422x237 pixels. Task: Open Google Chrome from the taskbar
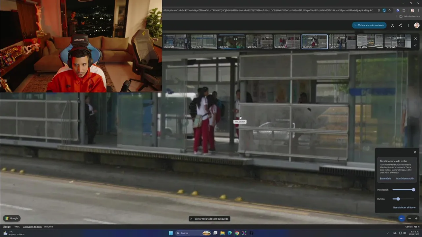click(x=237, y=233)
